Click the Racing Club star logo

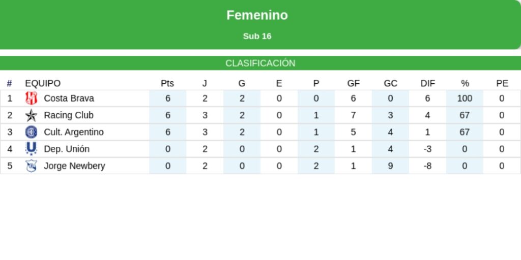click(32, 115)
